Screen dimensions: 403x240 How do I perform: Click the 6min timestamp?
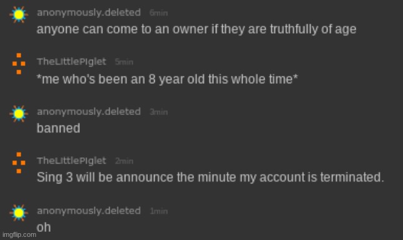158,13
